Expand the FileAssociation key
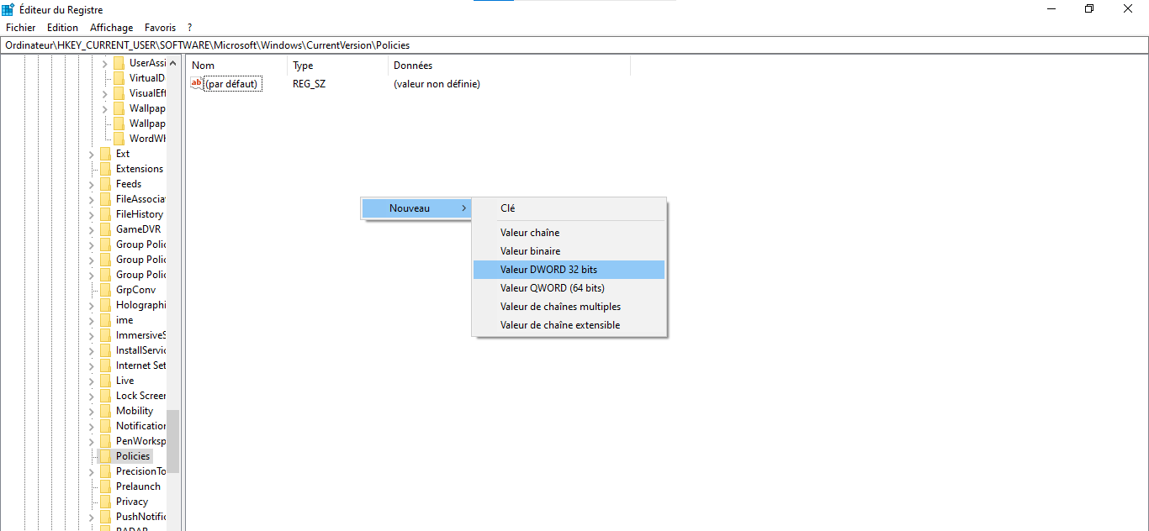Screen dimensions: 1149x531 click(x=93, y=198)
